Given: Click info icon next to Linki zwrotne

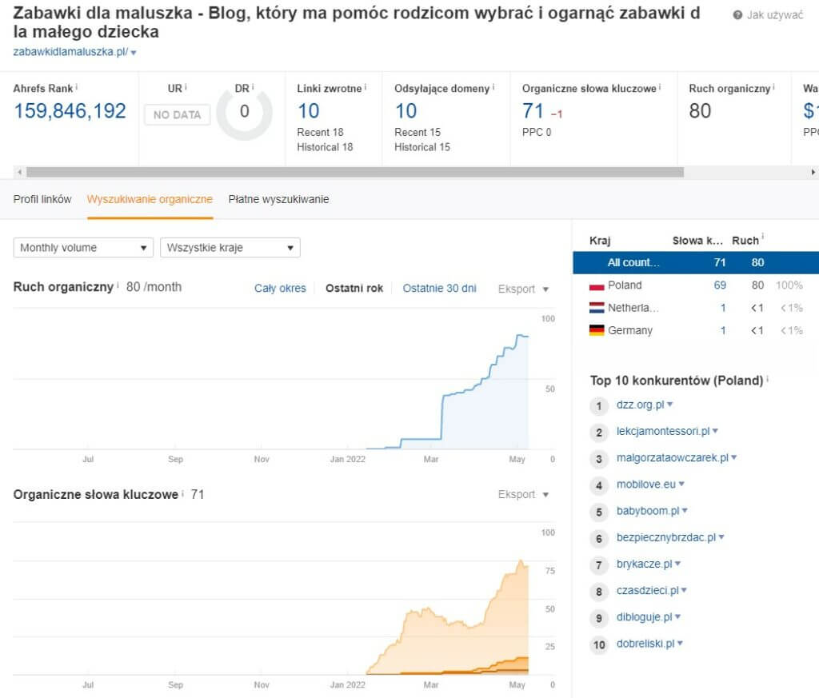Looking at the screenshot, I should 365,86.
